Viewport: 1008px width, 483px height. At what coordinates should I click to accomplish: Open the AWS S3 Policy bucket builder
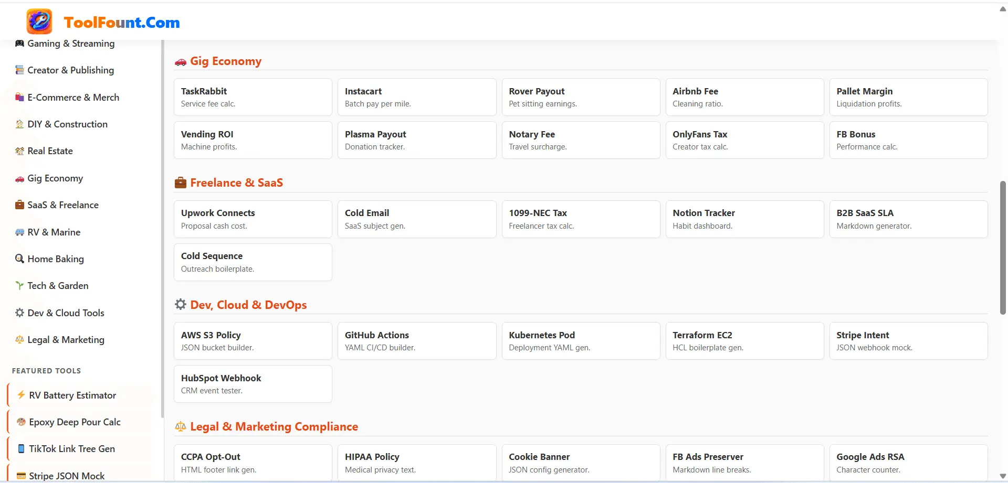(253, 341)
